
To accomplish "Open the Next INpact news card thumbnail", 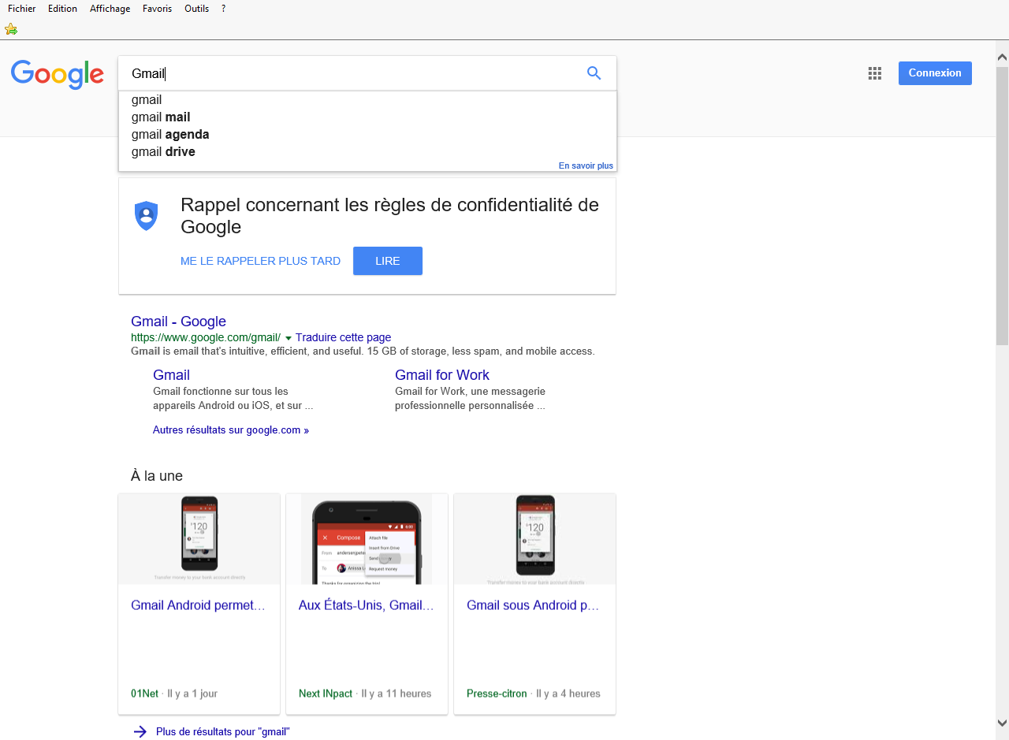I will point(367,539).
